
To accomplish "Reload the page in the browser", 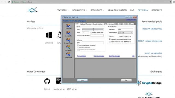I will (x=9, y=2).
